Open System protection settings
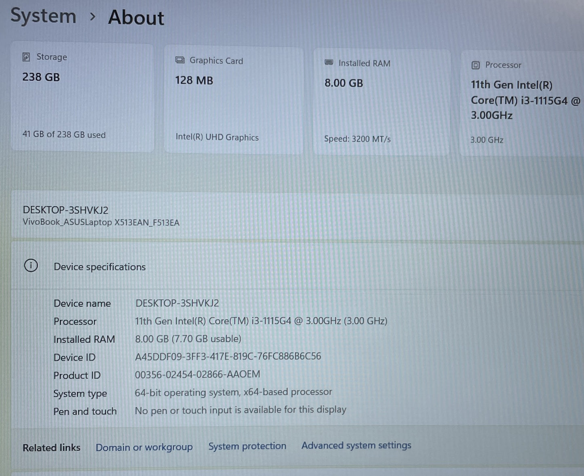584x476 pixels. pos(247,446)
